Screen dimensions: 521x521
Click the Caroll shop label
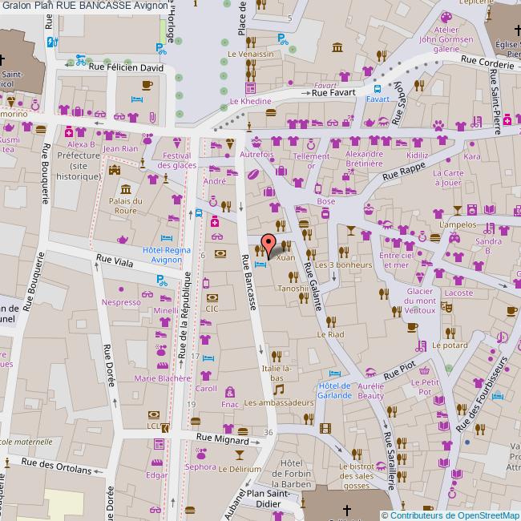(206, 388)
